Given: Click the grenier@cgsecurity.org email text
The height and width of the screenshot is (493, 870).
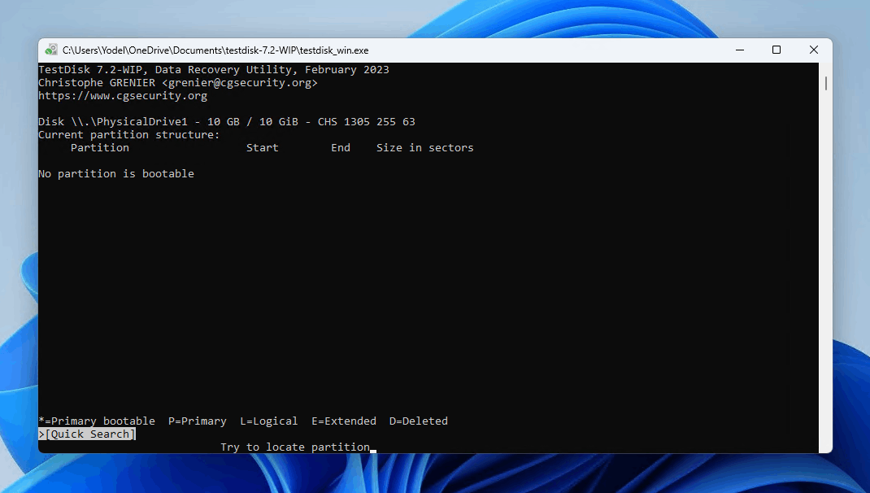Looking at the screenshot, I should coord(240,83).
